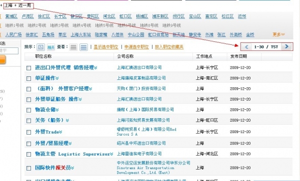Click 发布日期 column header
Viewport: 300px width, 181px height.
point(238,56)
